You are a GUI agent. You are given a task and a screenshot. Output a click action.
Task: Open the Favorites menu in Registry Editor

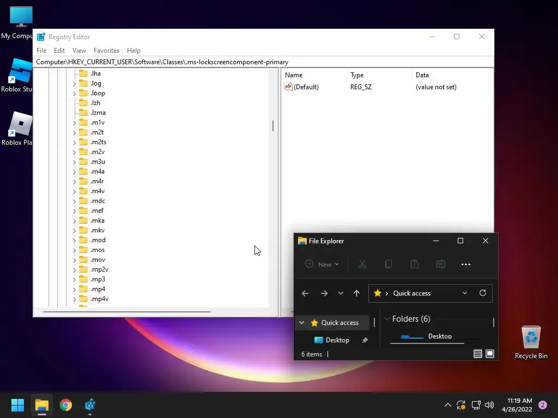pos(106,51)
